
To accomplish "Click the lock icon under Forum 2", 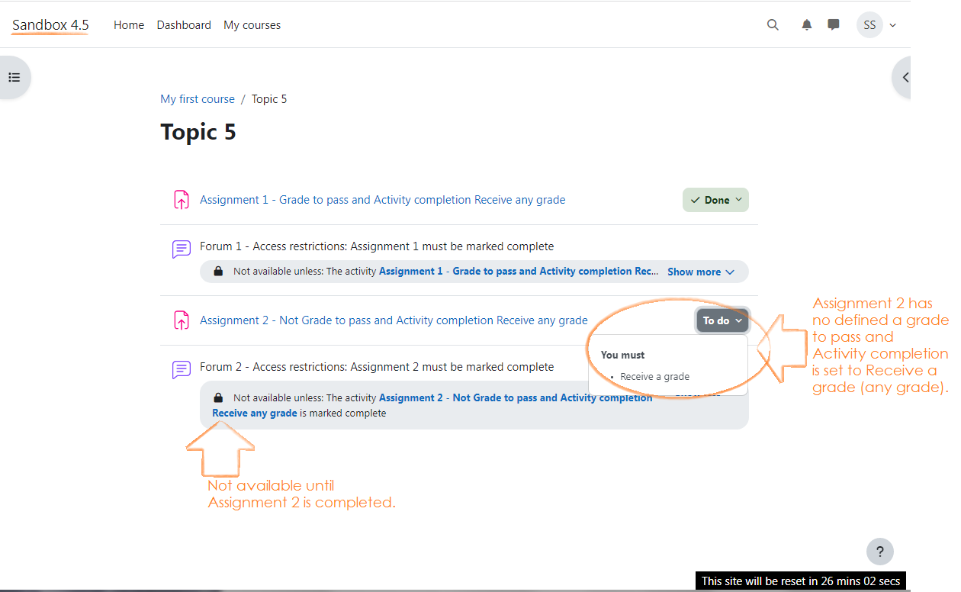I will click(x=218, y=397).
